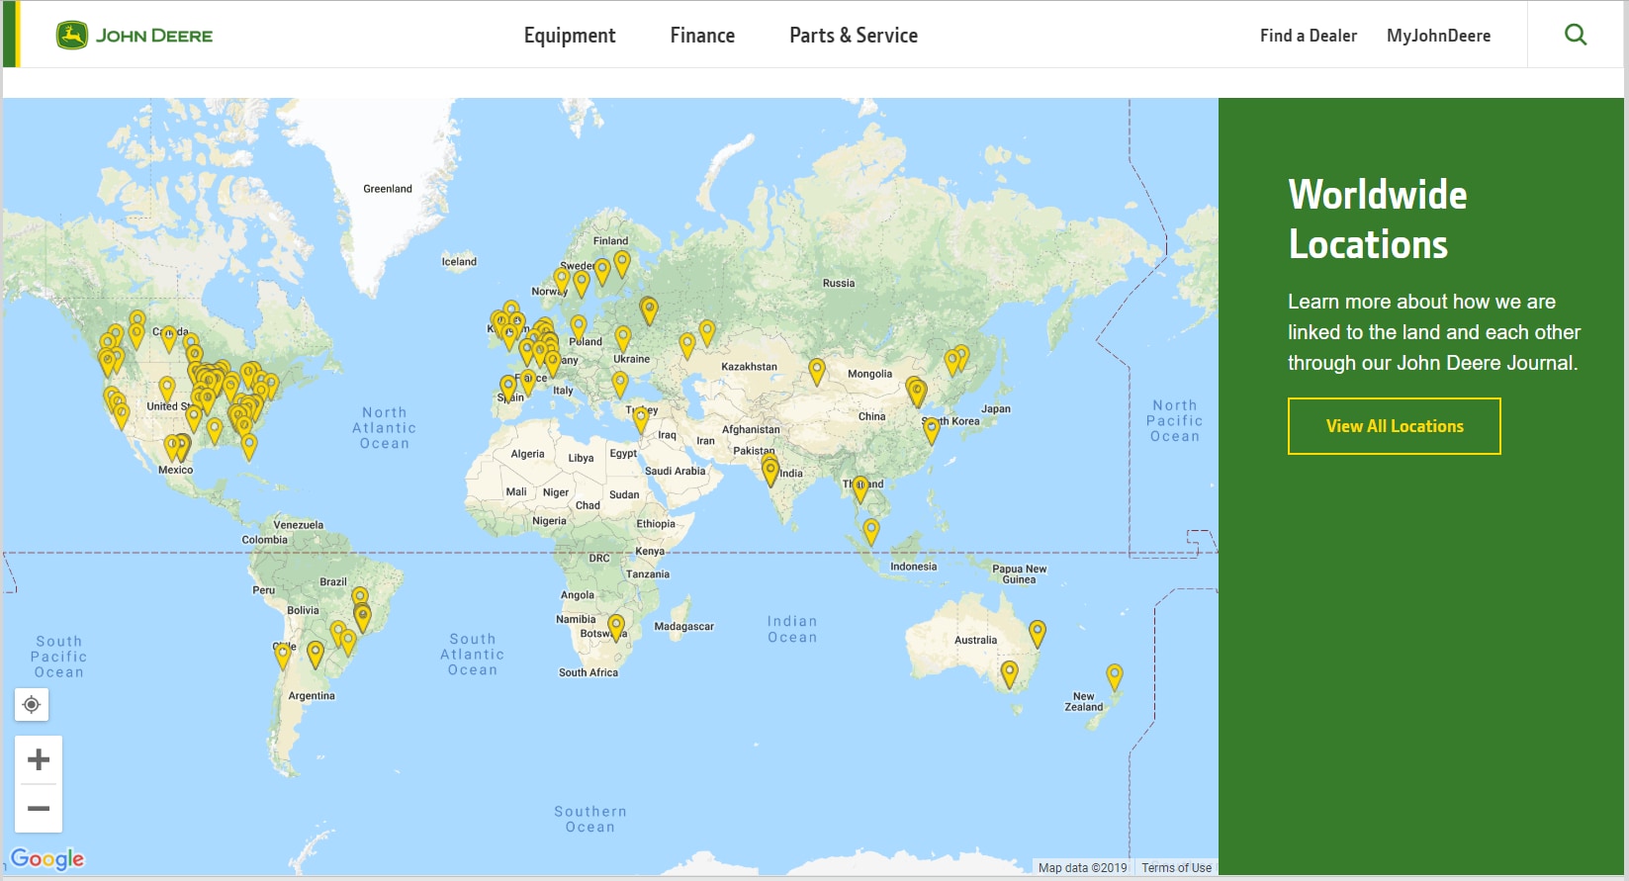The image size is (1629, 881).
Task: Select the pin south of Thailand
Action: pos(871,531)
